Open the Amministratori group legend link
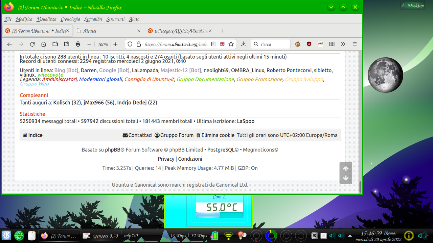Image resolution: width=433 pixels, height=243 pixels. tap(60, 79)
